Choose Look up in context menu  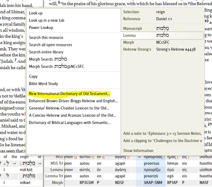point(36,13)
